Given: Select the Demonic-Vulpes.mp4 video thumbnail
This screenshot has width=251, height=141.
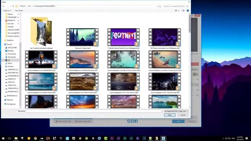Looking at the screenshot, I should pos(82,37).
